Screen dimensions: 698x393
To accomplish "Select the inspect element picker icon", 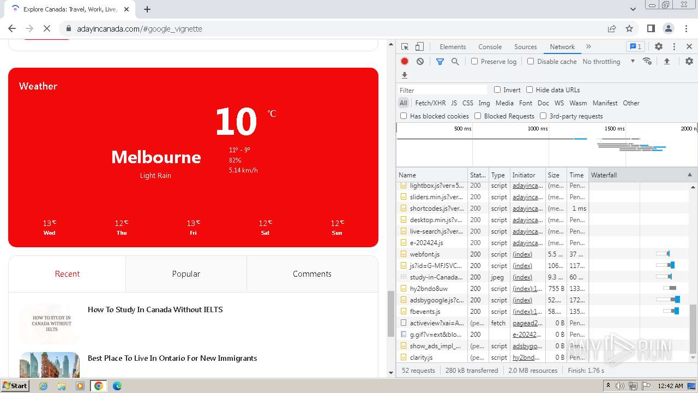I will [x=405, y=47].
